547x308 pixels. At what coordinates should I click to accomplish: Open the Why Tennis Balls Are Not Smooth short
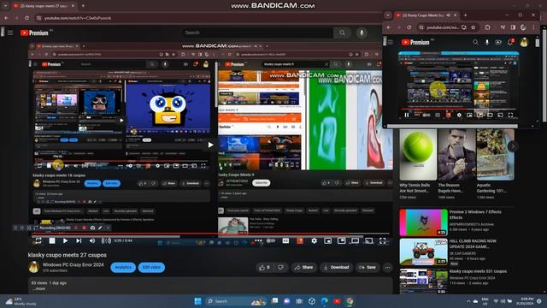coord(418,164)
